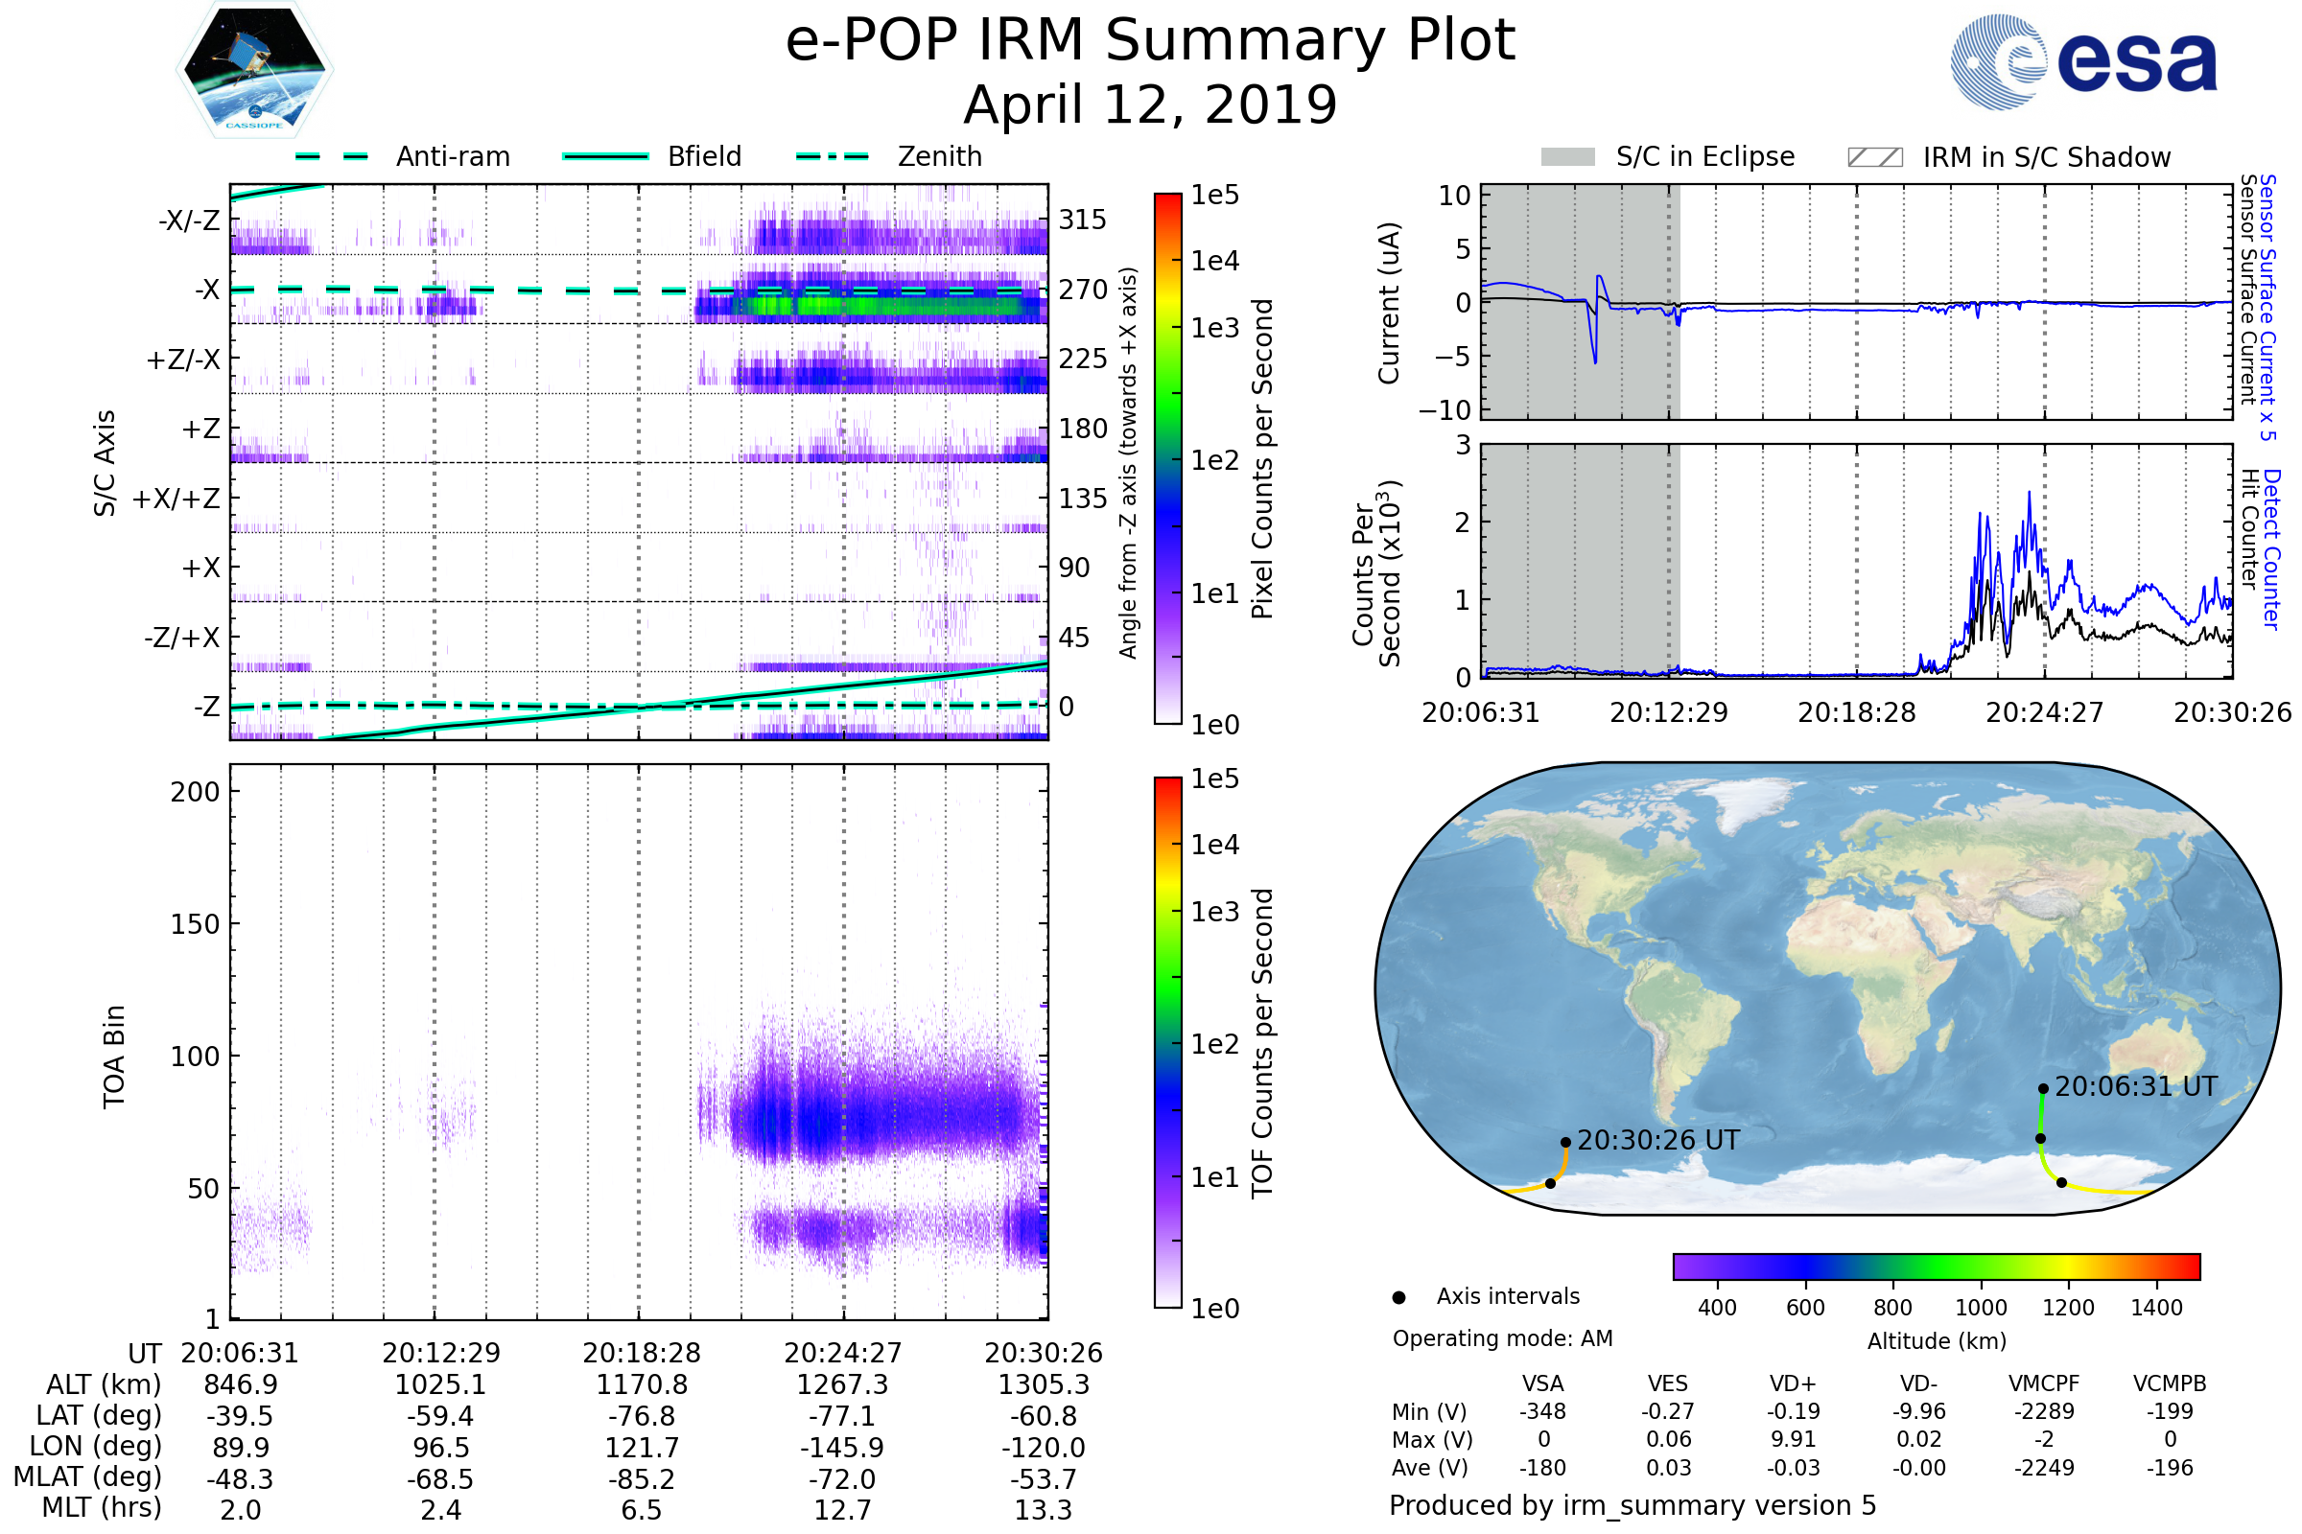This screenshot has height=1534, width=2302.
Task: Click the April 12, 2019 date subtitle
Action: pyautogui.click(x=1150, y=105)
